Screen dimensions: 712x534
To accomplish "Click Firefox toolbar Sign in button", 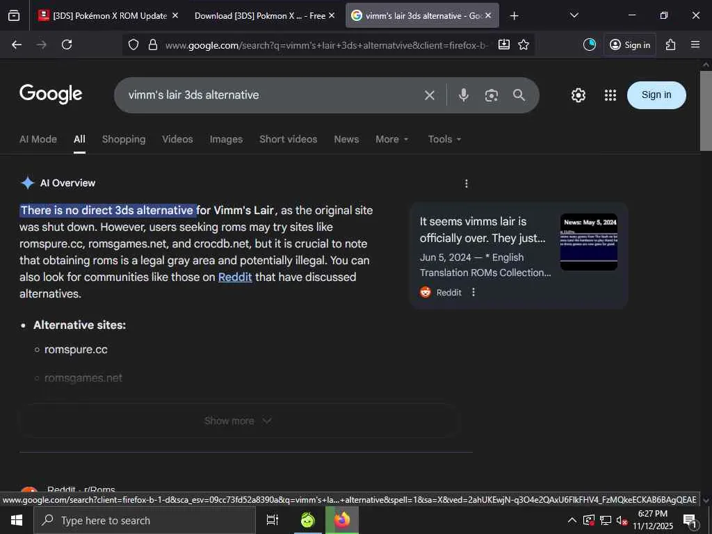I will (629, 44).
